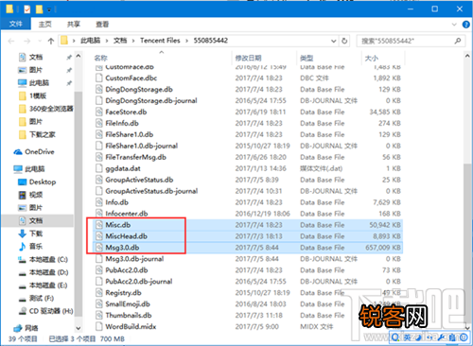Screen dimensions: 473x346
Task: Open 测试 (F:) drive
Action: click(x=42, y=298)
